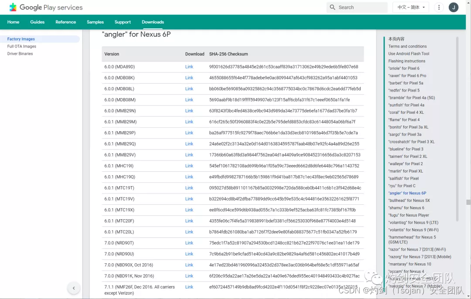Open the three-dot more options menu
This screenshot has width=471, height=299.
coord(439,7)
